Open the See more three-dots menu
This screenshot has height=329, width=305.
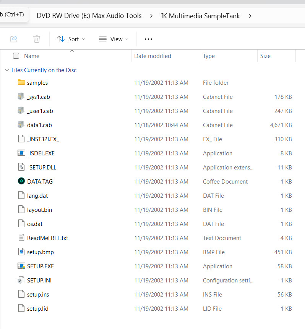click(x=148, y=39)
